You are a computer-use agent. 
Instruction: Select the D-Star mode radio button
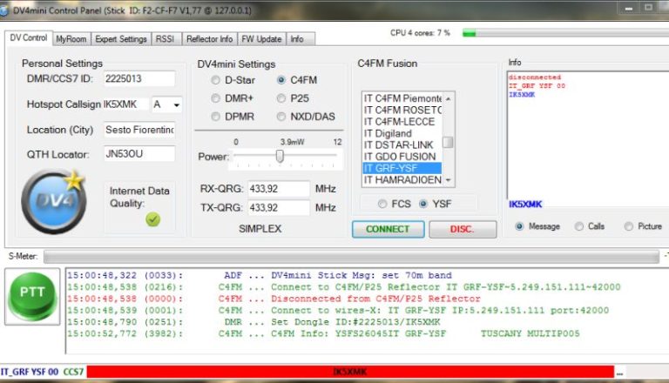click(215, 80)
